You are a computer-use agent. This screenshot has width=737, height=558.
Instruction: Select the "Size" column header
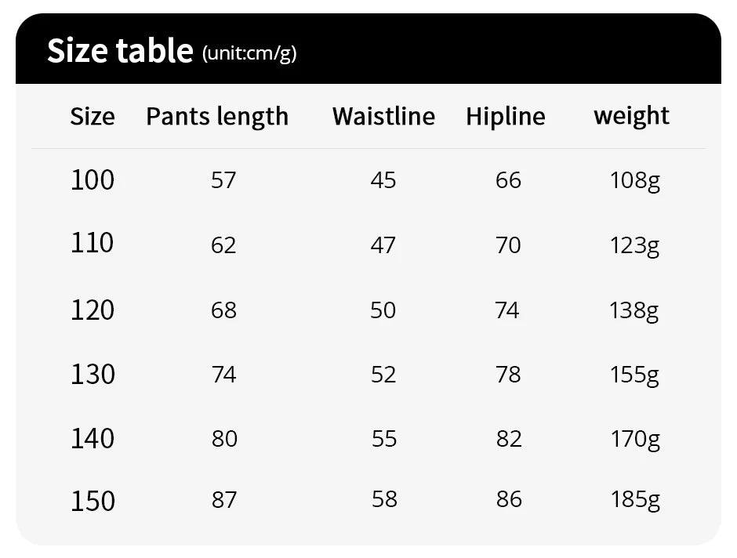pyautogui.click(x=93, y=117)
